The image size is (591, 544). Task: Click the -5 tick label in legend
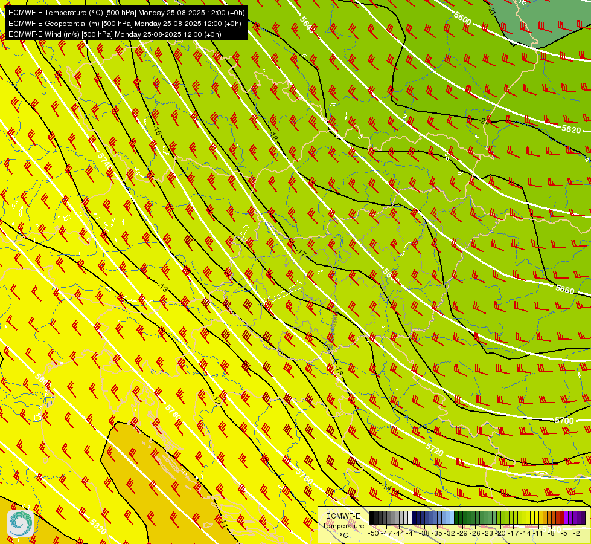click(564, 533)
